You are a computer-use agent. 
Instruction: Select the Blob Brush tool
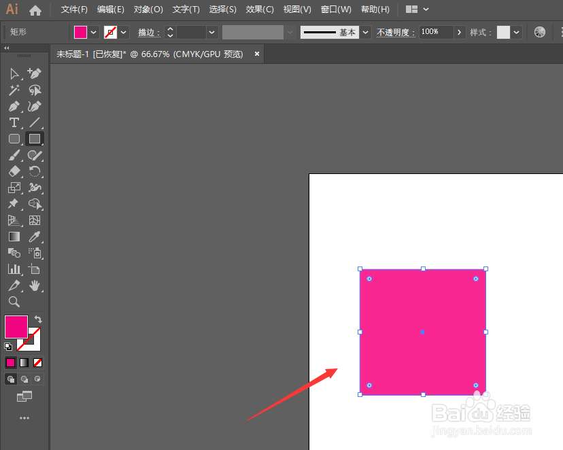[x=35, y=156]
